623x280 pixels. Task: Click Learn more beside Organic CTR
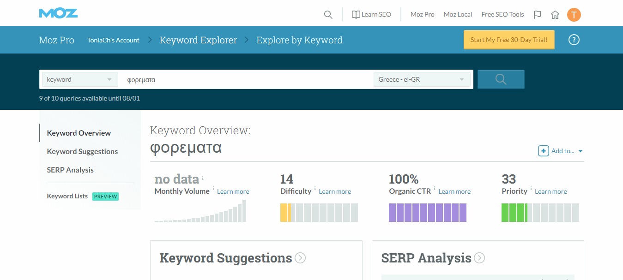coord(454,191)
